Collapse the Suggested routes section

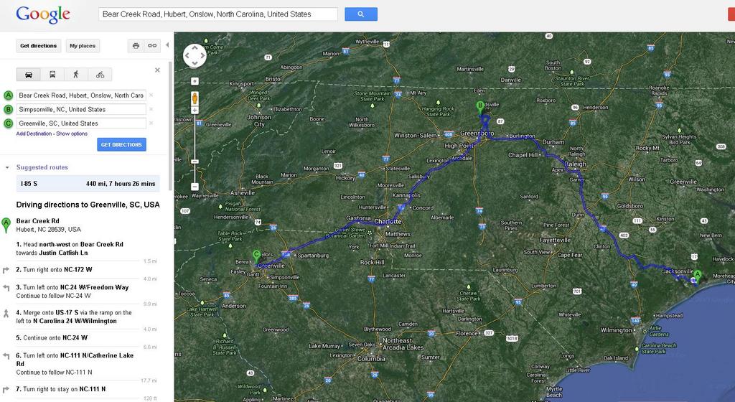(x=7, y=167)
